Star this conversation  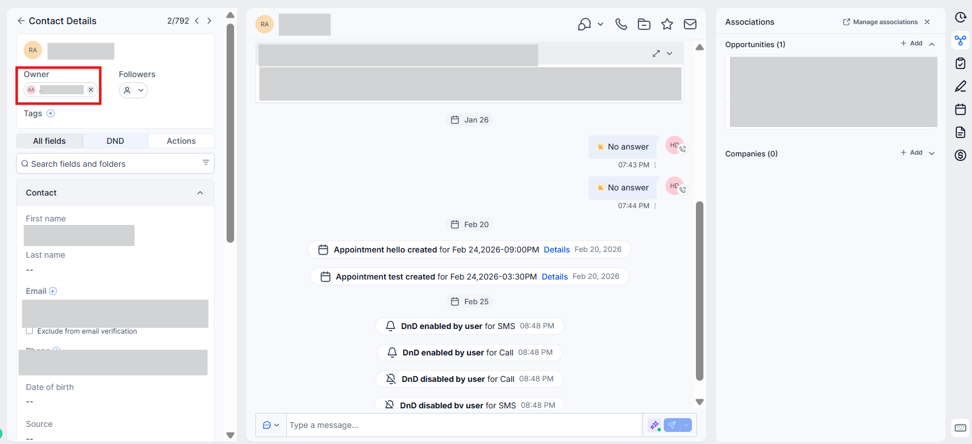tap(667, 24)
